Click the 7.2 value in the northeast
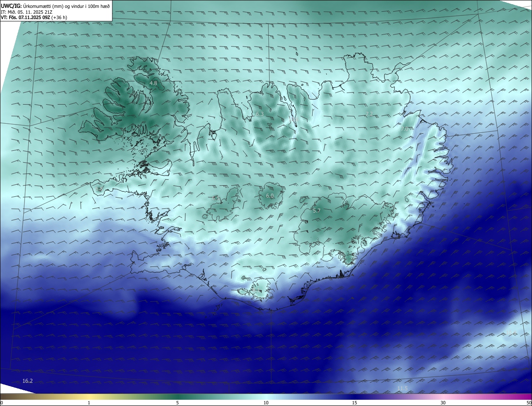This screenshot has width=532, height=406. click(369, 114)
